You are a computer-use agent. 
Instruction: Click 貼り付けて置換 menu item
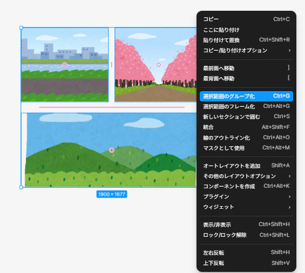[x=246, y=40]
